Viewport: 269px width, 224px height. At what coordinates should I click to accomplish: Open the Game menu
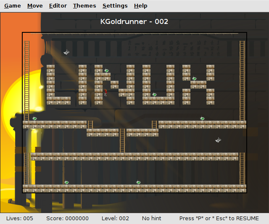point(13,6)
